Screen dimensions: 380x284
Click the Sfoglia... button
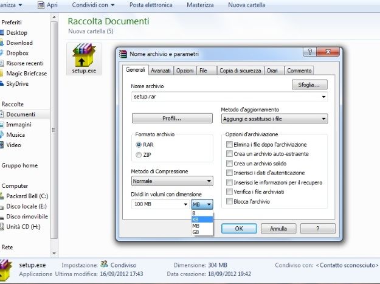point(309,85)
